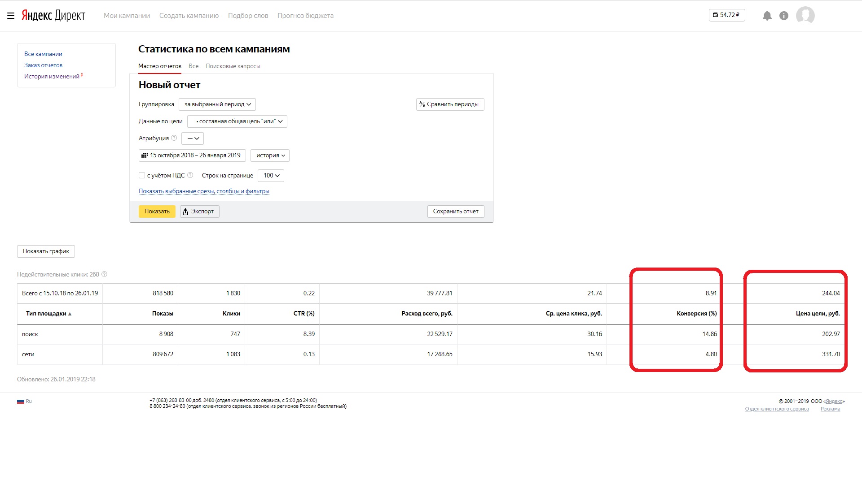The height and width of the screenshot is (484, 862).
Task: Open the Атрибуция dropdown
Action: (193, 138)
